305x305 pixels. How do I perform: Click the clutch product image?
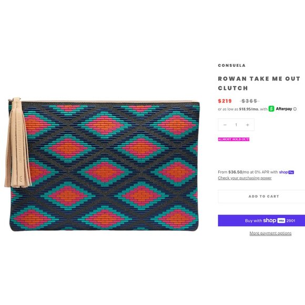coord(102,165)
